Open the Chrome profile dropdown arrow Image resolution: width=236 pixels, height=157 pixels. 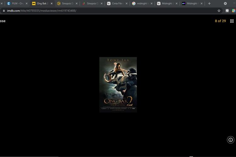point(225,3)
